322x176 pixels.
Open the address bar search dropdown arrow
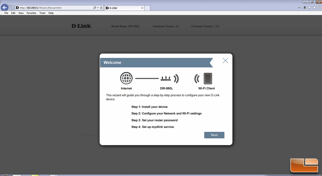tap(98, 8)
